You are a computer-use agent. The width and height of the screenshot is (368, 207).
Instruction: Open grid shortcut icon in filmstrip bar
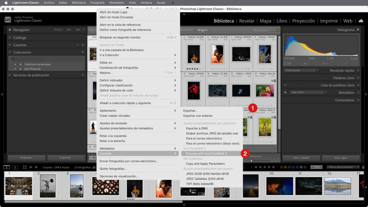tap(25, 167)
